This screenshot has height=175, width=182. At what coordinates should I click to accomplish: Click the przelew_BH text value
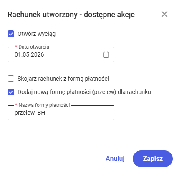coord(30,113)
